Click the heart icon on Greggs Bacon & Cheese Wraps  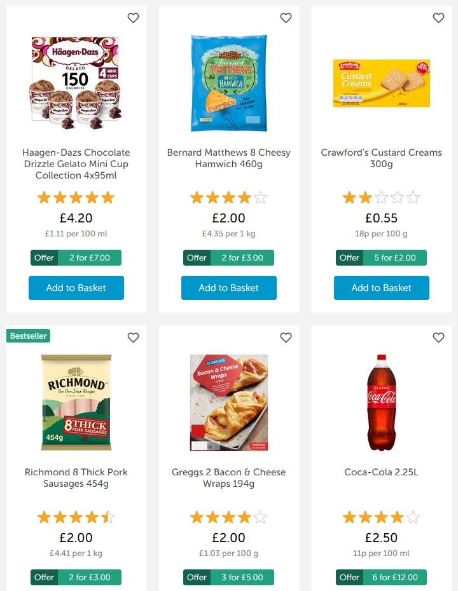pyautogui.click(x=286, y=337)
